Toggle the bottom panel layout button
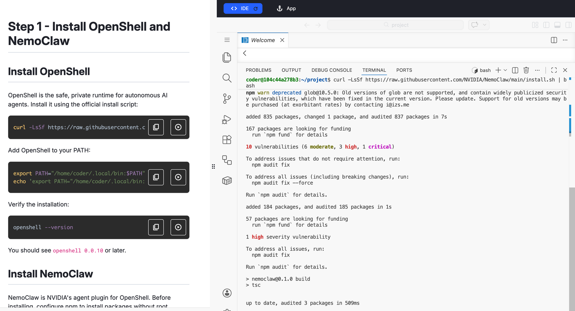Screen dimensions: 575x311 [x=557, y=25]
